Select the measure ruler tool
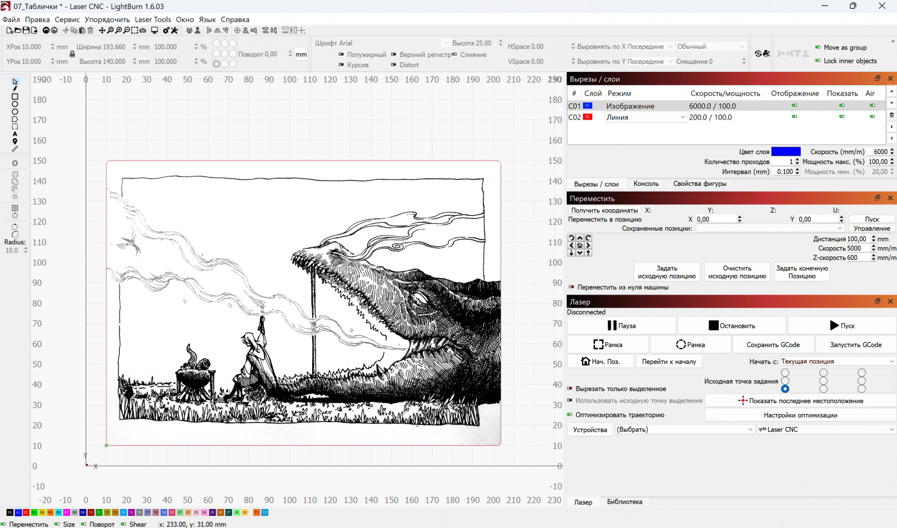 [15, 149]
